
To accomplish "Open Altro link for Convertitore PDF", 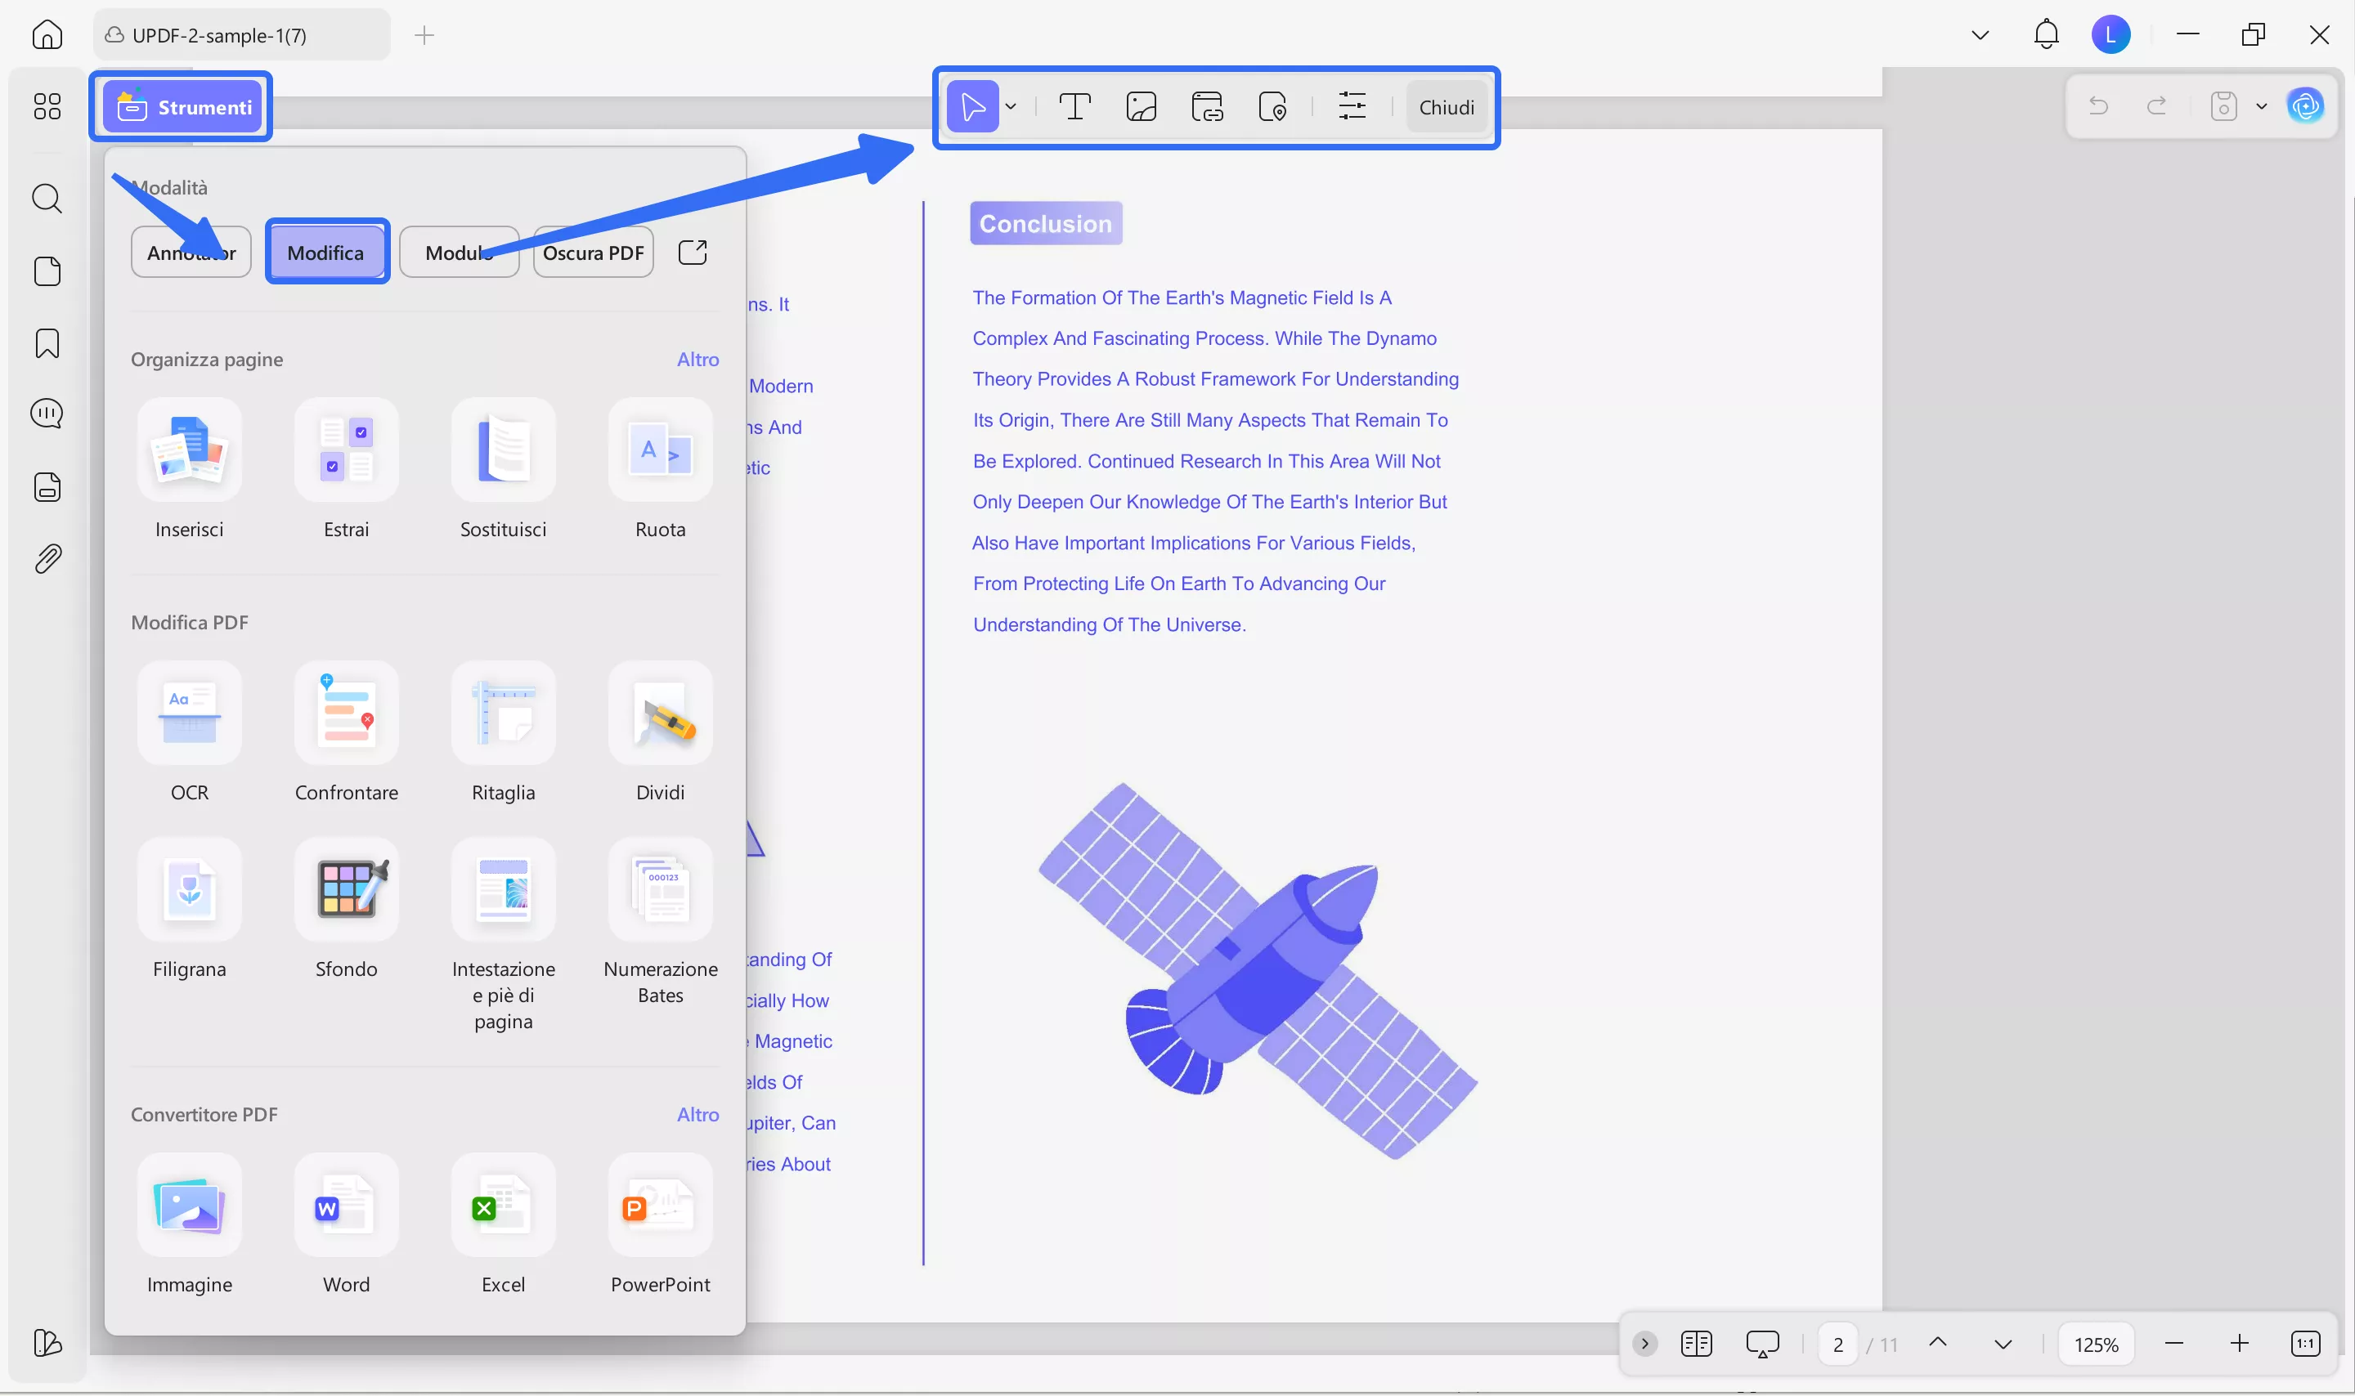I will (x=698, y=1114).
